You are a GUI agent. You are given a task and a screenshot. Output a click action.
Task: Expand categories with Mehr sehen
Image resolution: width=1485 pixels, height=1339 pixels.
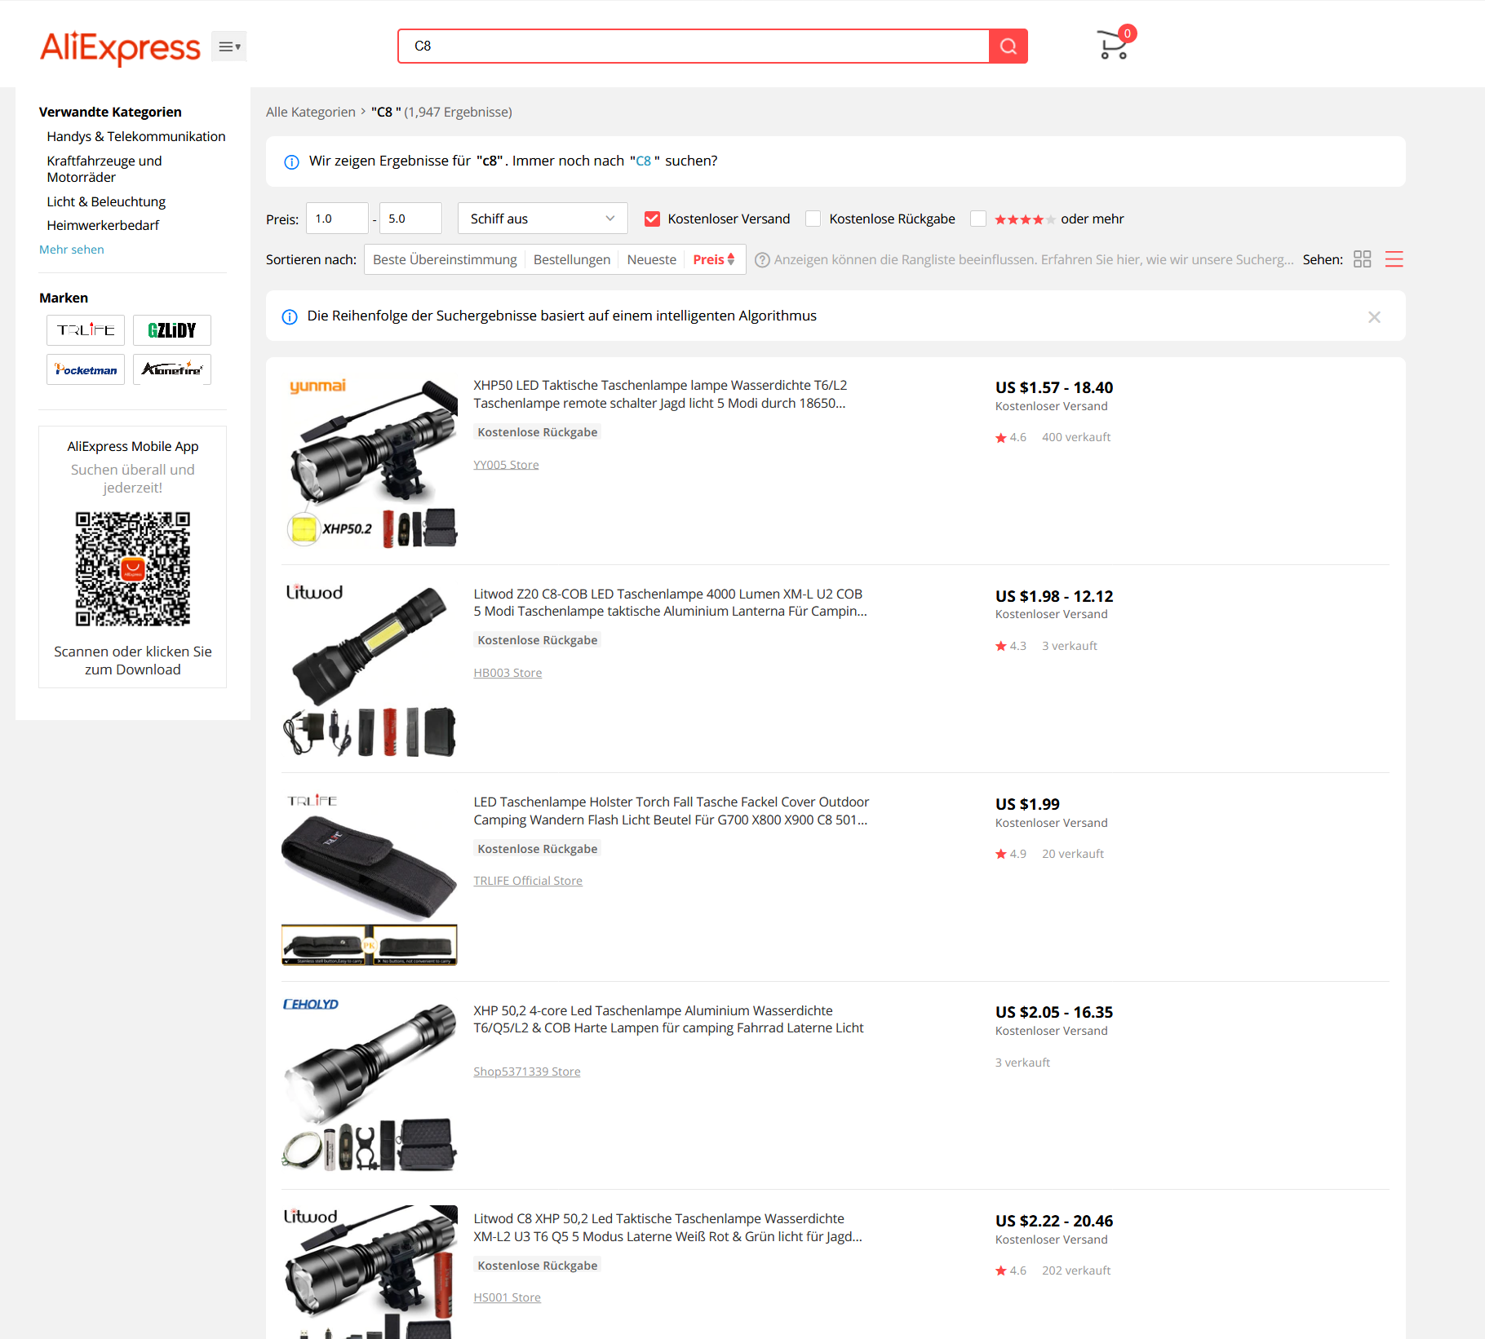coord(72,250)
